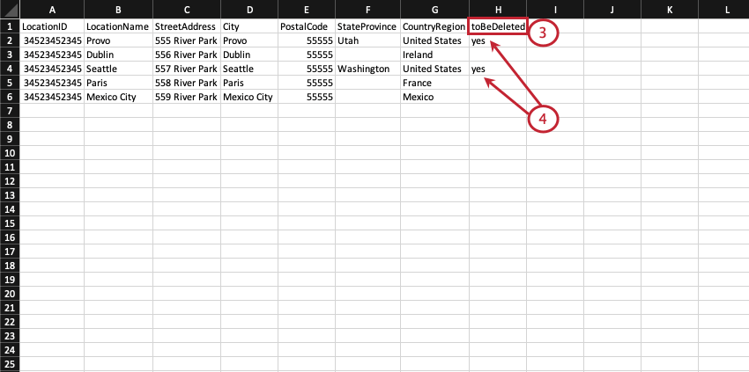Select the Ireland country cell
Viewport: 749px width, 372px height.
click(434, 55)
